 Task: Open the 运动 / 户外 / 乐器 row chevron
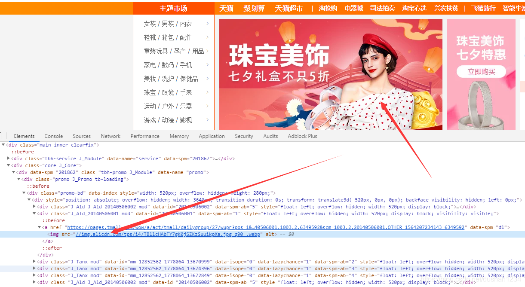[208, 106]
